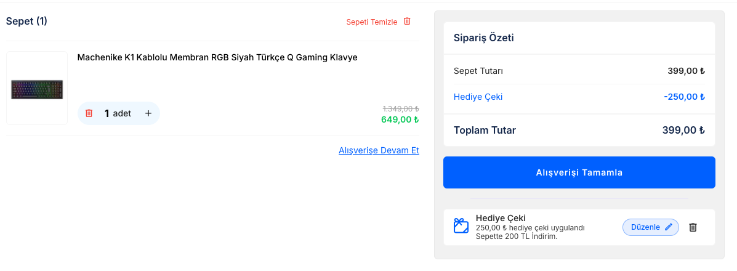Click the pencil icon in the Düzenle button
The image size is (737, 271).
[x=669, y=227]
